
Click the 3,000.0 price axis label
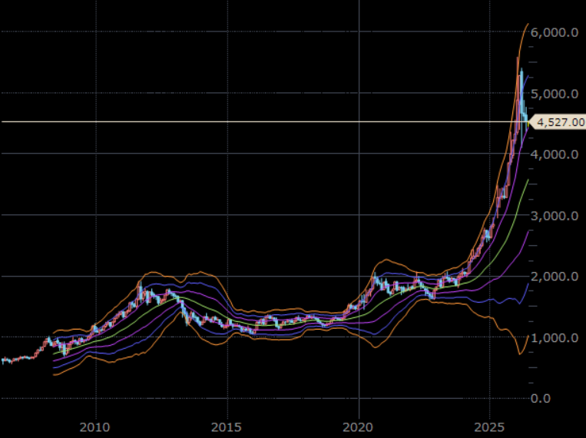coord(555,216)
